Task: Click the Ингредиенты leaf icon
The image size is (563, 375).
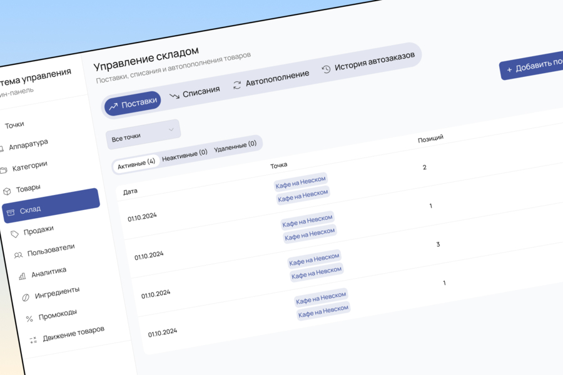Action: (x=26, y=297)
